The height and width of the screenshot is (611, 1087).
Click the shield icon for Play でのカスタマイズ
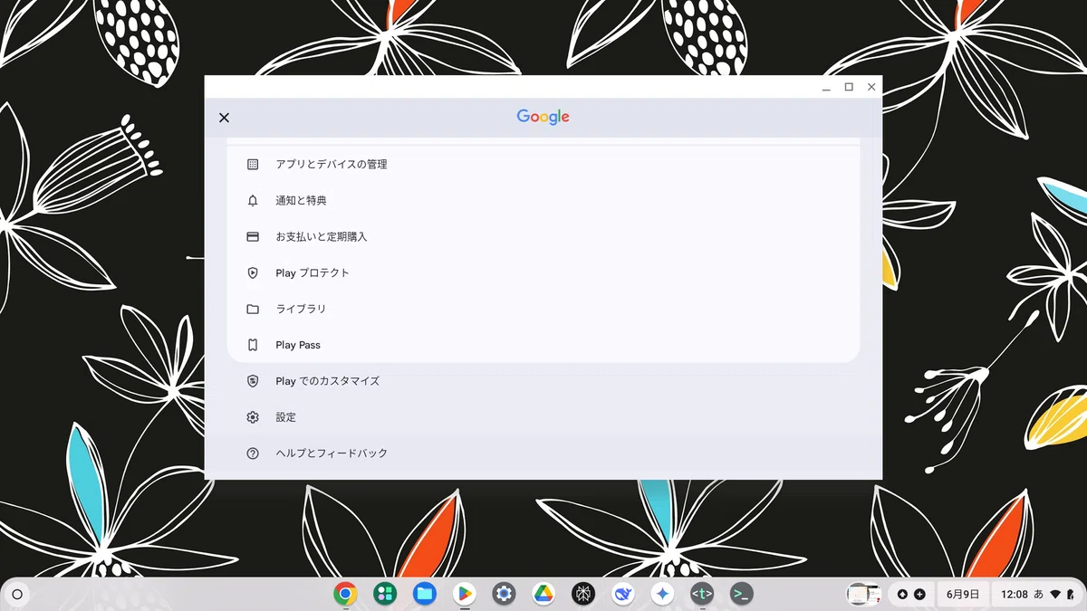253,381
